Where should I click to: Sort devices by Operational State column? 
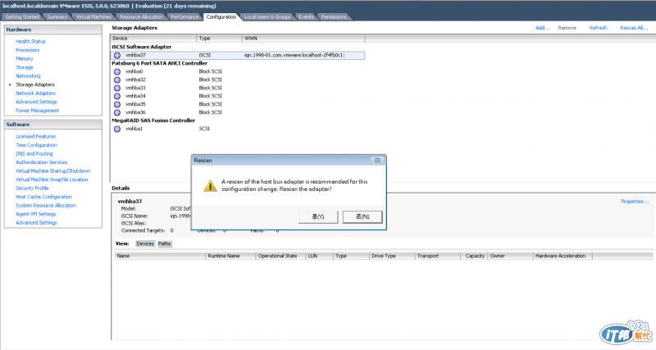(280, 256)
